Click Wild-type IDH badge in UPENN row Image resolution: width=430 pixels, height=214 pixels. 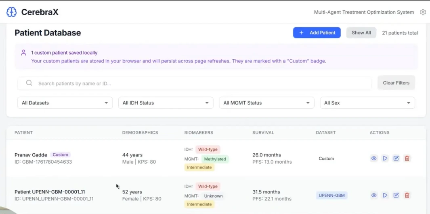(x=208, y=186)
